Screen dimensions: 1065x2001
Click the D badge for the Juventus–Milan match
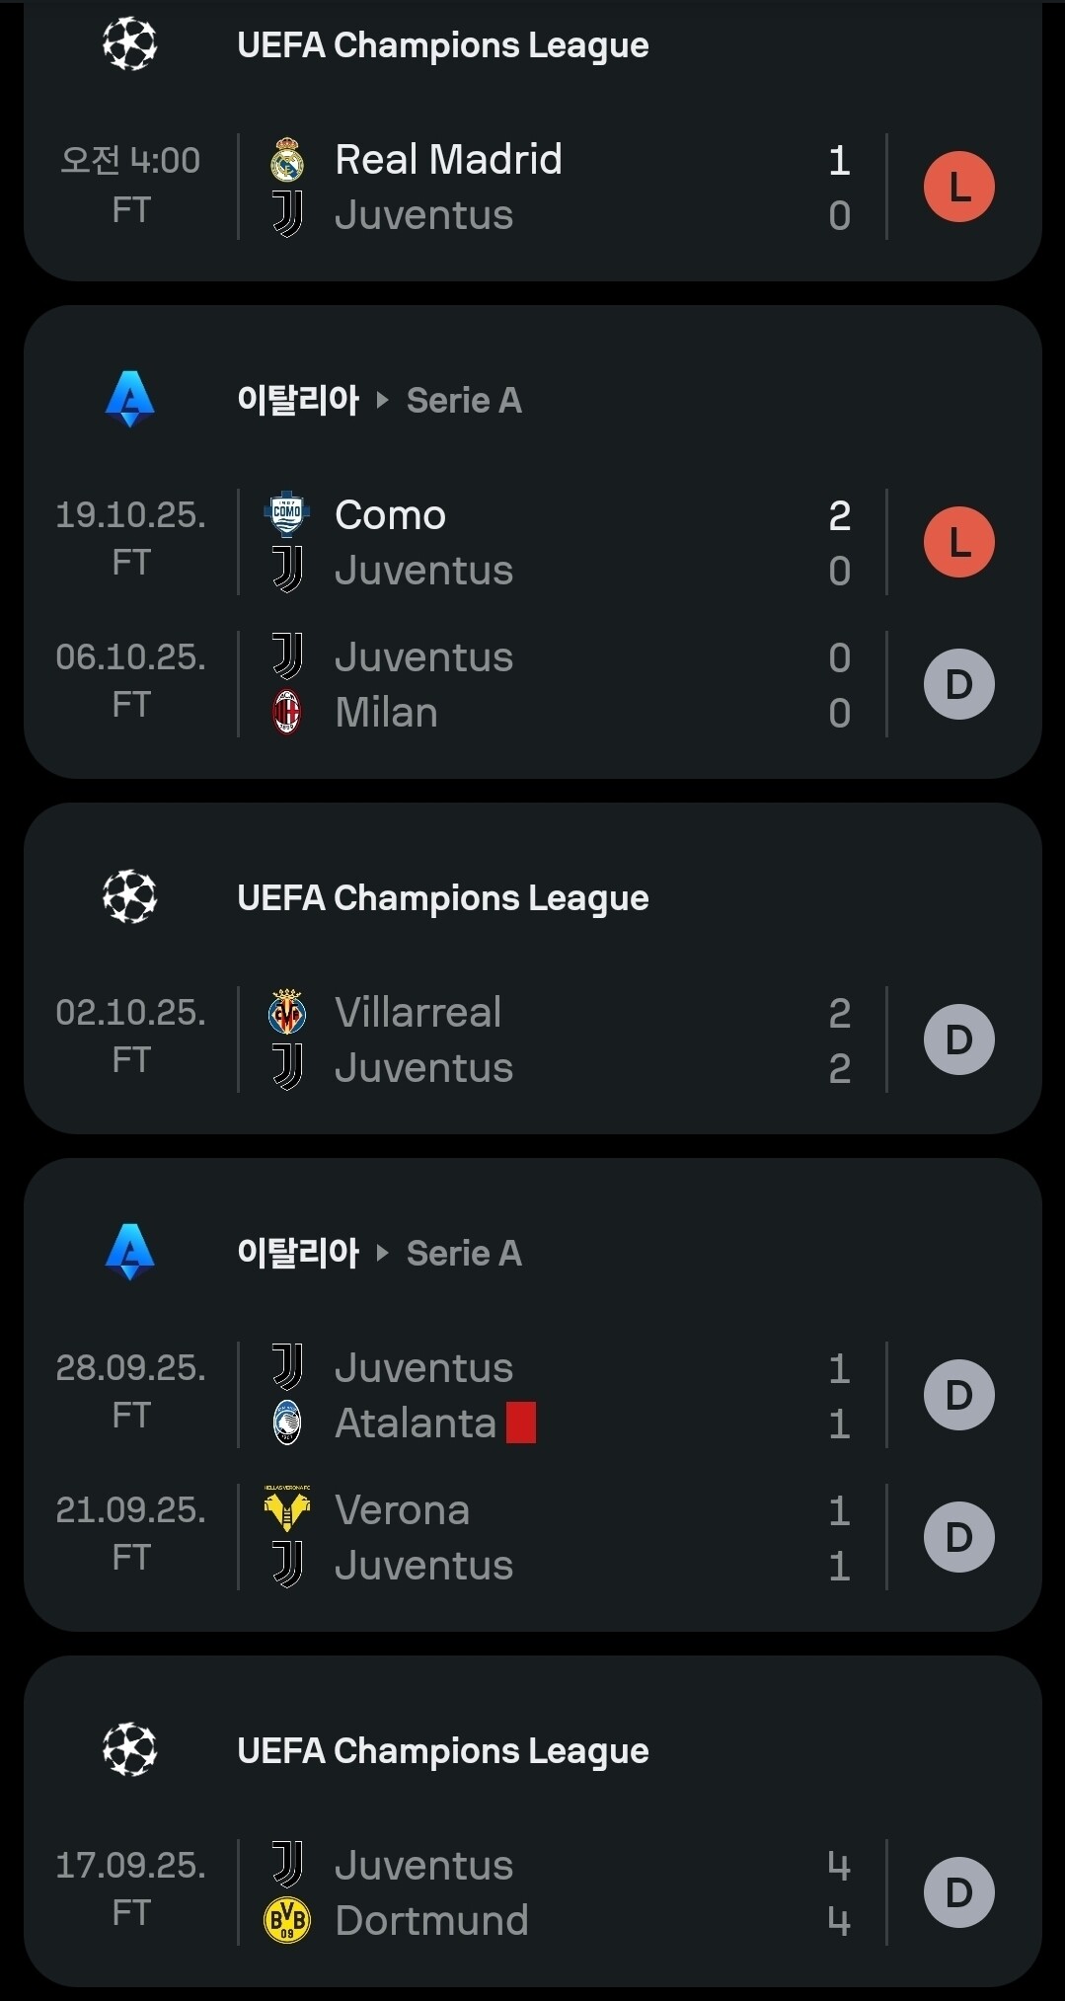point(958,684)
